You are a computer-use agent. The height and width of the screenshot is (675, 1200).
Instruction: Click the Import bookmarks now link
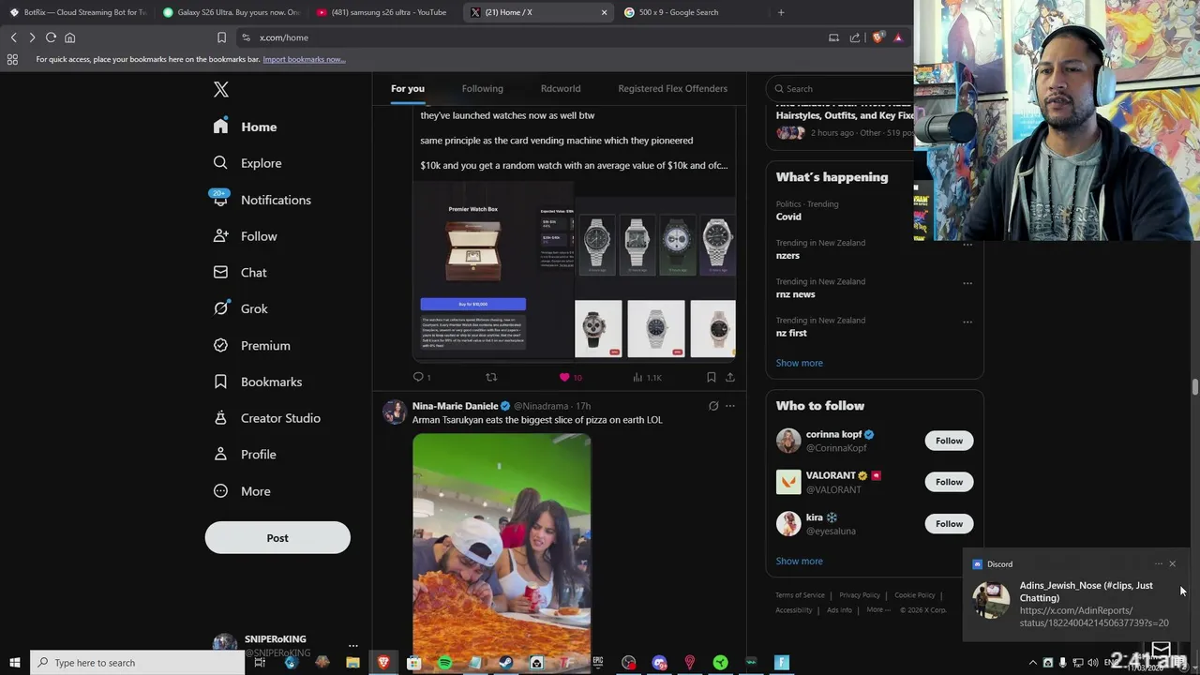click(x=304, y=59)
